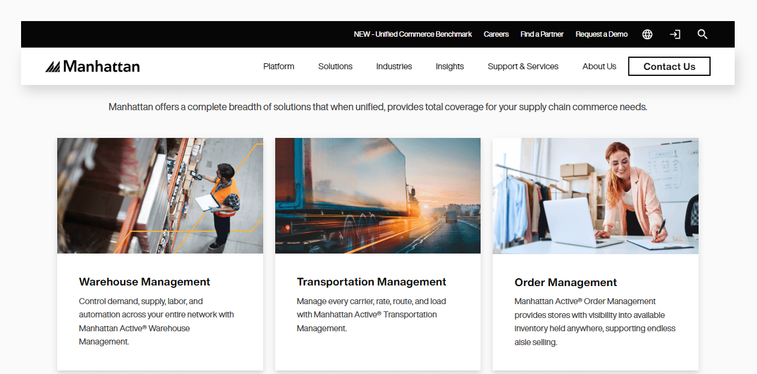Click the woman with laptop image
This screenshot has width=757, height=374.
[596, 196]
